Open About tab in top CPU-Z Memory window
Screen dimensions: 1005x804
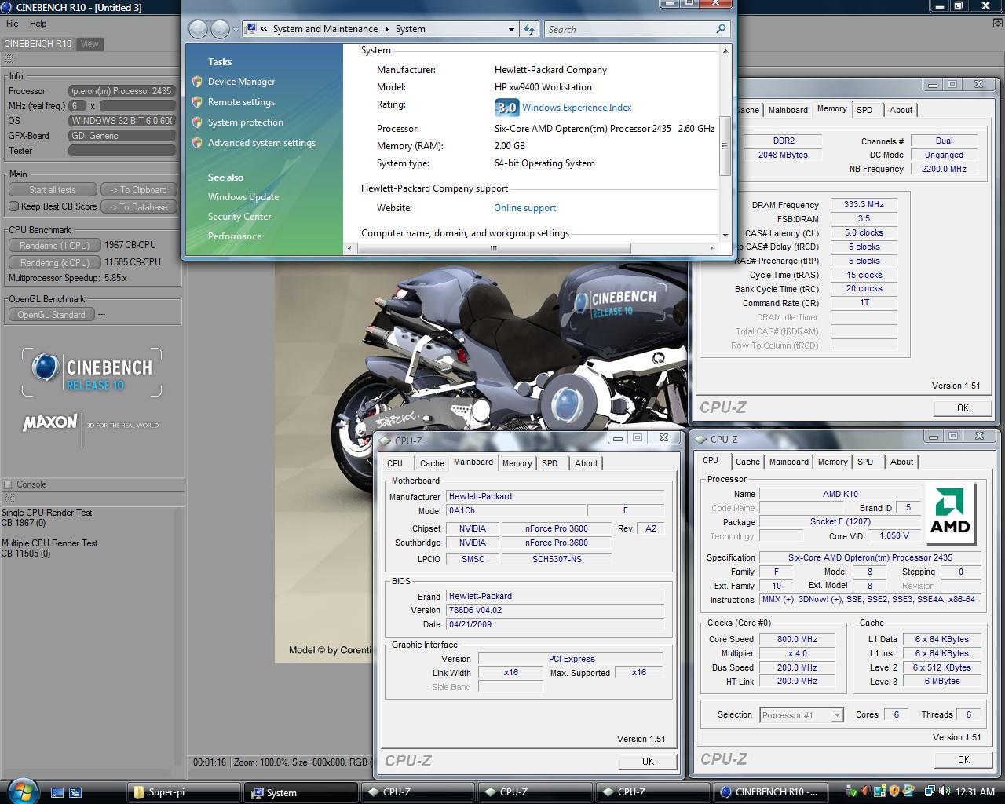[x=901, y=110]
